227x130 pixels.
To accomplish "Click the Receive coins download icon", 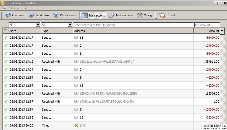I will (x=56, y=15).
